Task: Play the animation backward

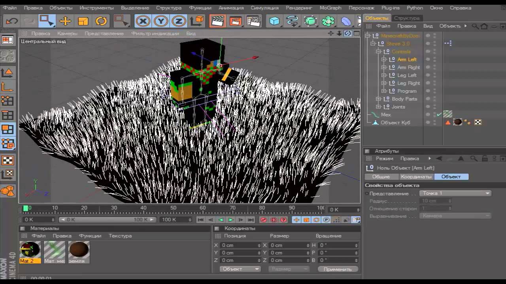Action: click(x=221, y=220)
